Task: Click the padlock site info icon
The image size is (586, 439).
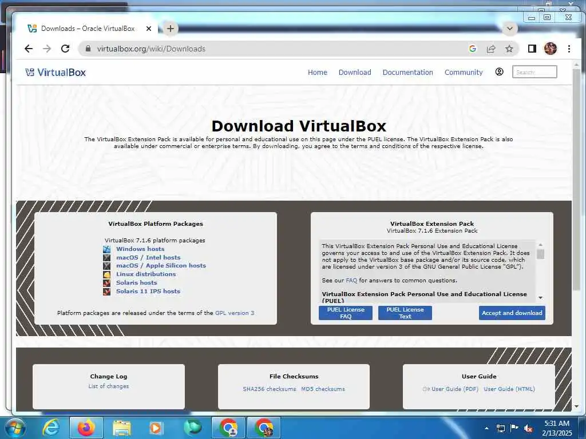Action: [x=88, y=49]
